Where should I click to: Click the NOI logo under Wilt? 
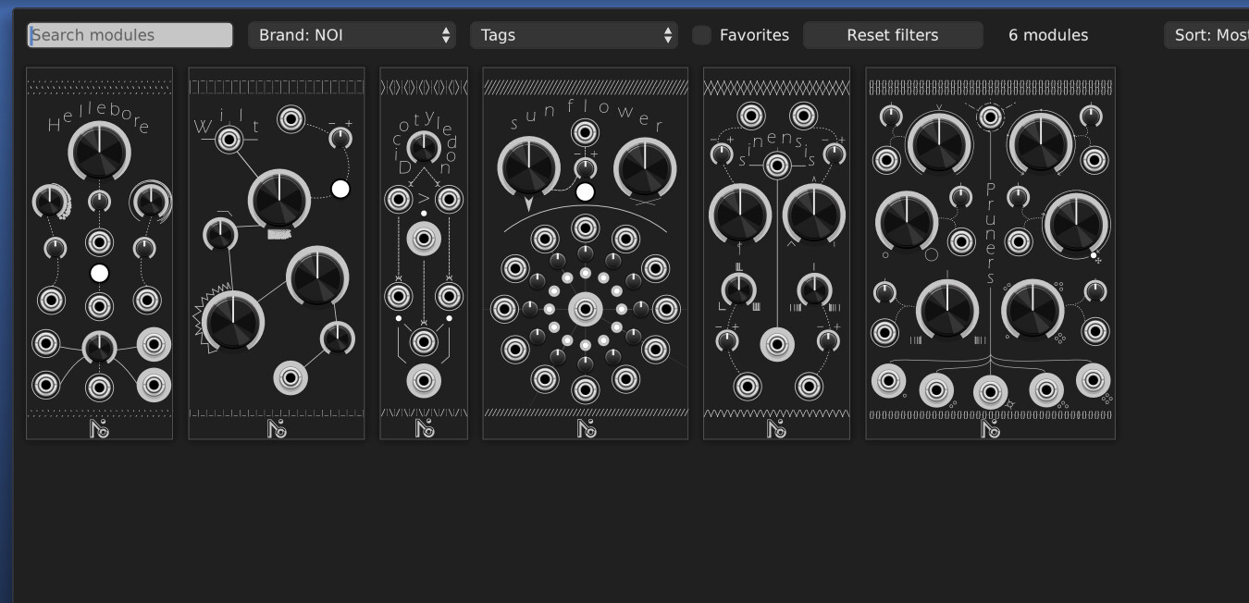276,429
